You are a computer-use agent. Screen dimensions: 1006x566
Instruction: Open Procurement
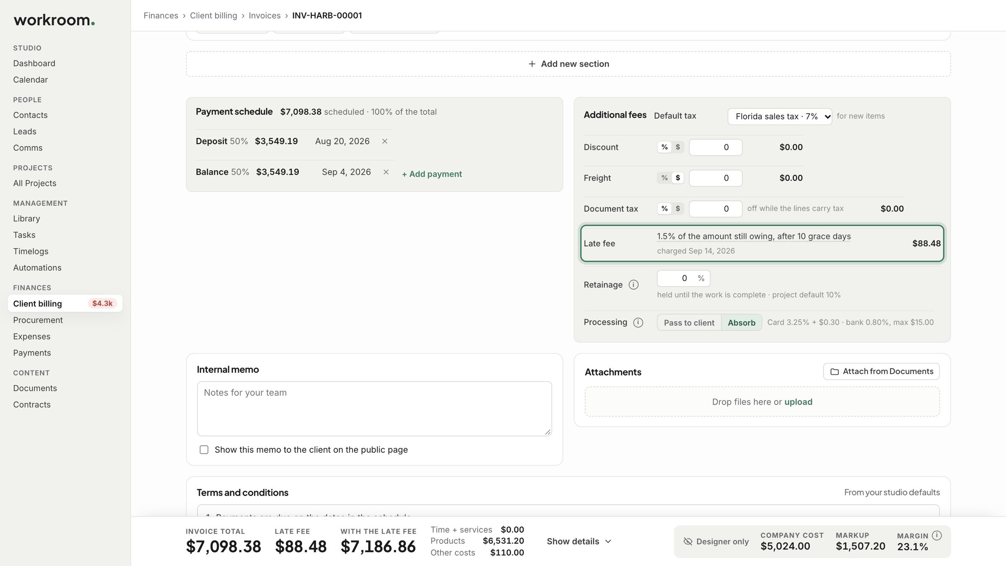38,320
